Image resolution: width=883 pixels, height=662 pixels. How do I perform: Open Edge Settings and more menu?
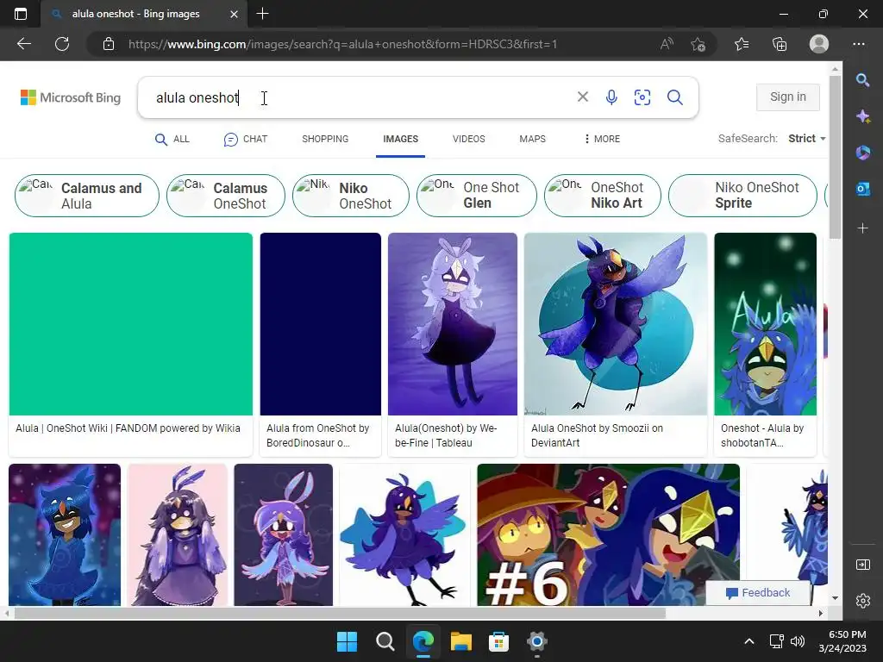click(x=859, y=44)
